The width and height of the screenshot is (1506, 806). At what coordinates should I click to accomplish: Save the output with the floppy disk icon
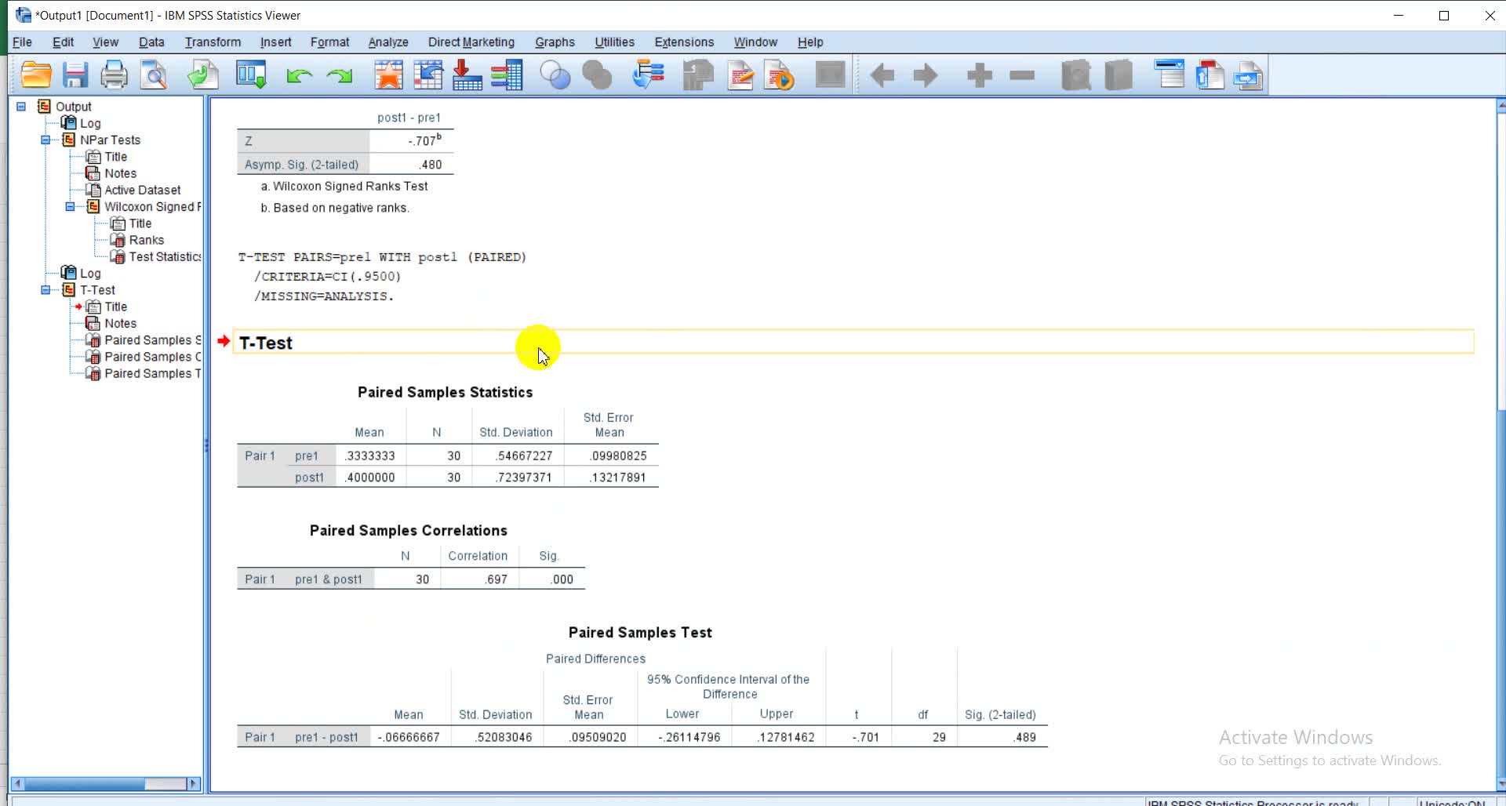75,75
